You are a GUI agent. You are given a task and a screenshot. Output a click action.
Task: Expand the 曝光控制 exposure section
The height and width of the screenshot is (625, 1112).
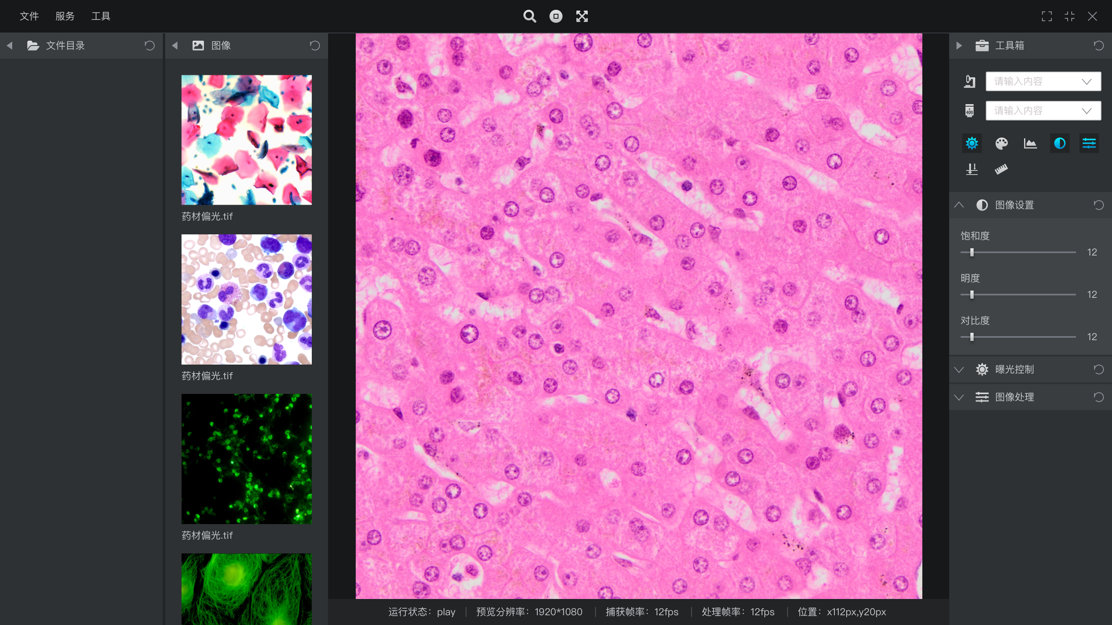pyautogui.click(x=959, y=369)
